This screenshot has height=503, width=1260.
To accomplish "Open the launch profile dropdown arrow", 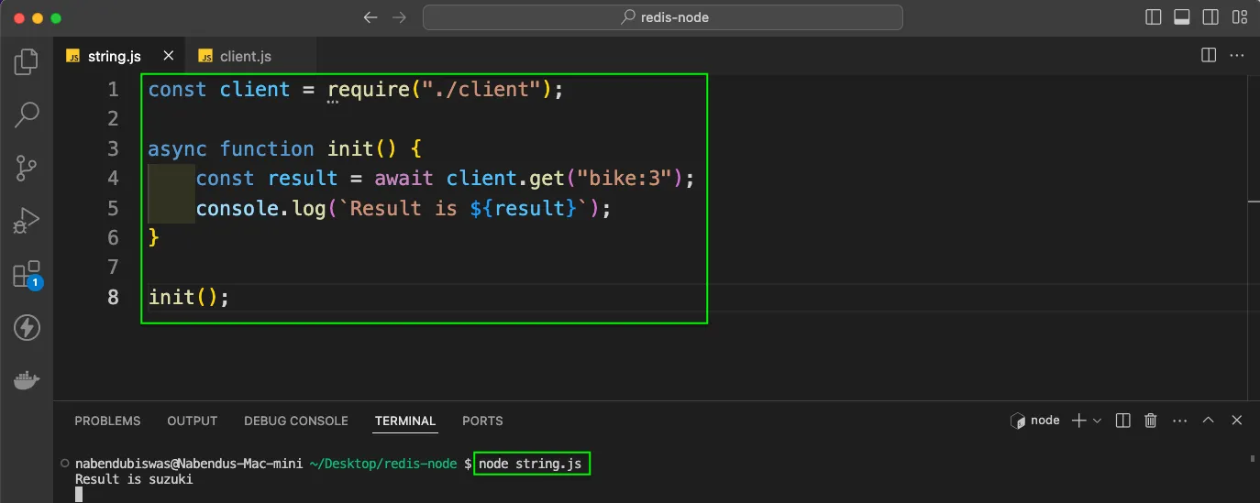I will (x=1097, y=421).
